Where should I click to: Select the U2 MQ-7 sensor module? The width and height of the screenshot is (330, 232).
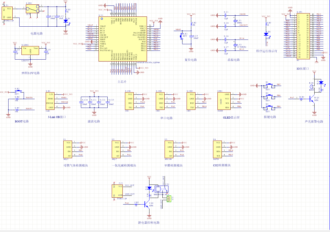click(116, 149)
